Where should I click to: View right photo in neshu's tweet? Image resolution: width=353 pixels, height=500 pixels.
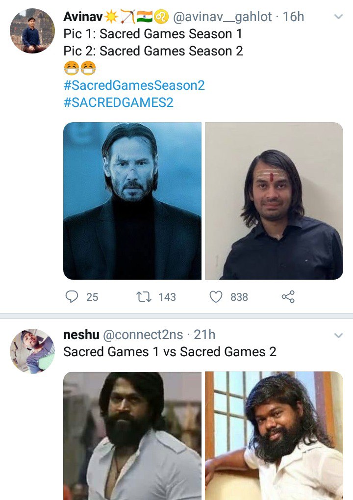point(274,436)
